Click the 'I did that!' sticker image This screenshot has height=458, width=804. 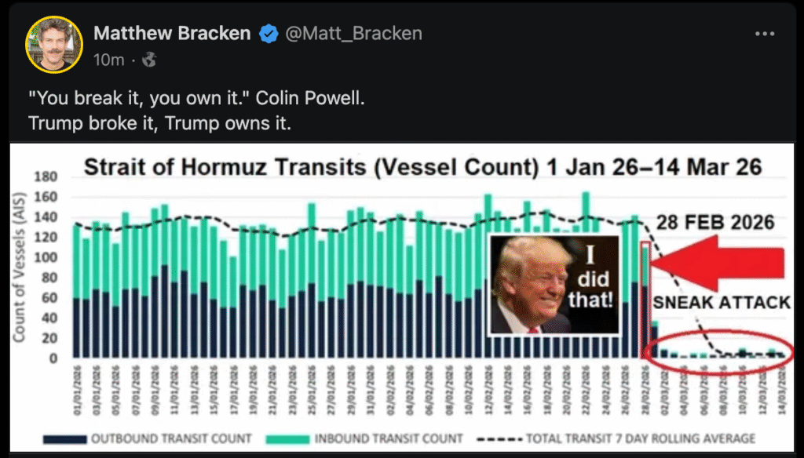tap(554, 284)
